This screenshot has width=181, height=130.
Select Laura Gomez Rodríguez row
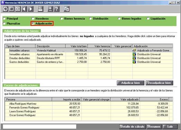[89, 111]
